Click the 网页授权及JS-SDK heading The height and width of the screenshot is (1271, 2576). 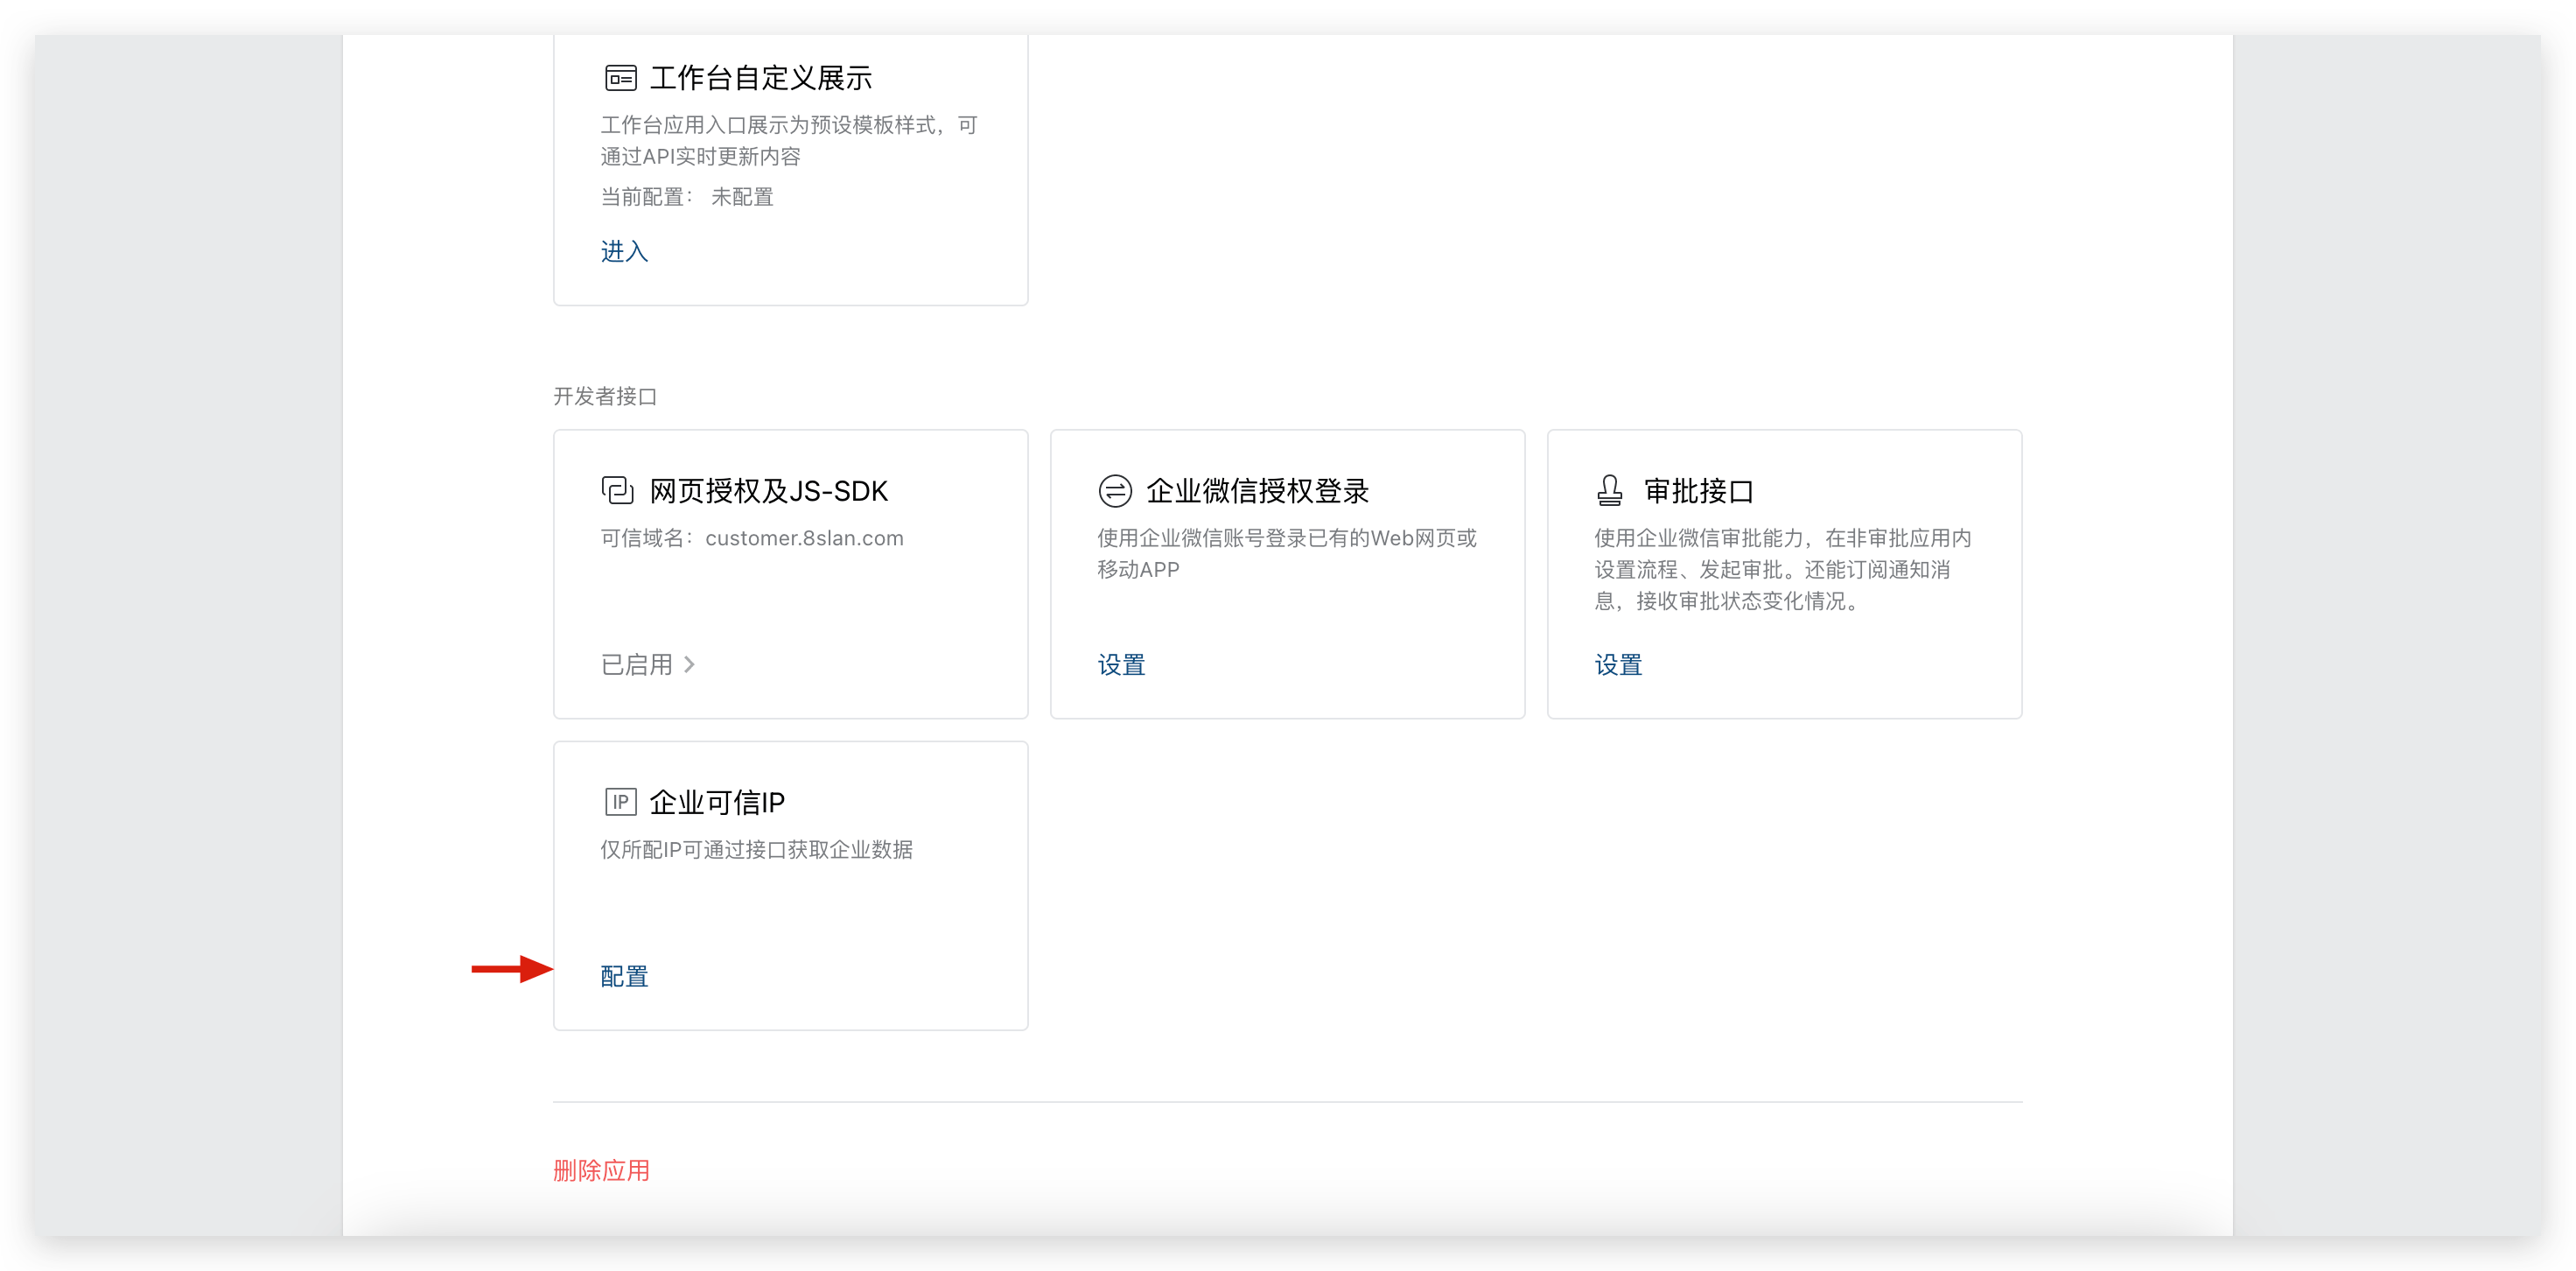768,490
